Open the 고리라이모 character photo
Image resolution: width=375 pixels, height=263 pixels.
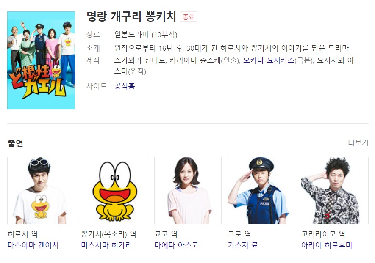tap(335, 190)
